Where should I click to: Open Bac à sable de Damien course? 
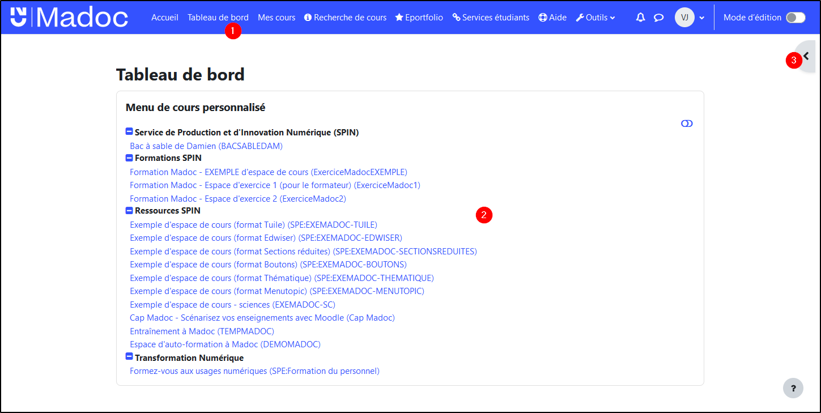(x=206, y=146)
